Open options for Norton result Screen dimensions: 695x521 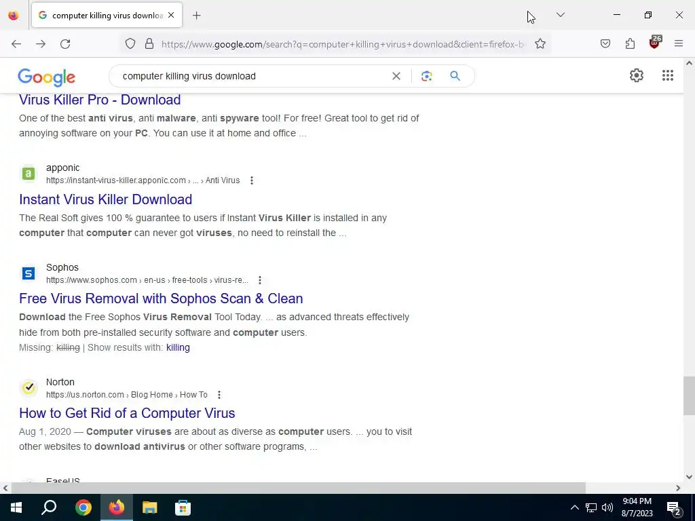(219, 395)
